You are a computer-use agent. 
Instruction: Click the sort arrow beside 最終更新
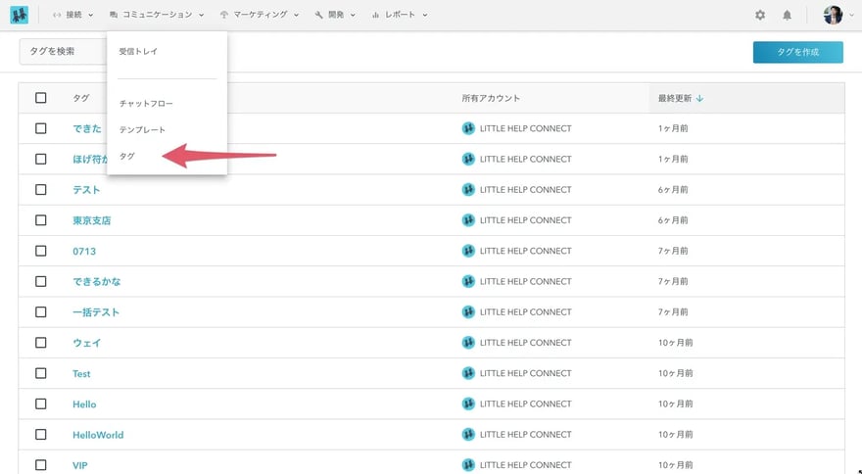(699, 98)
